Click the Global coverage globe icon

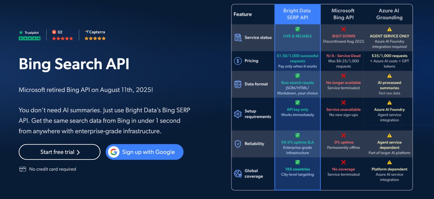click(238, 174)
